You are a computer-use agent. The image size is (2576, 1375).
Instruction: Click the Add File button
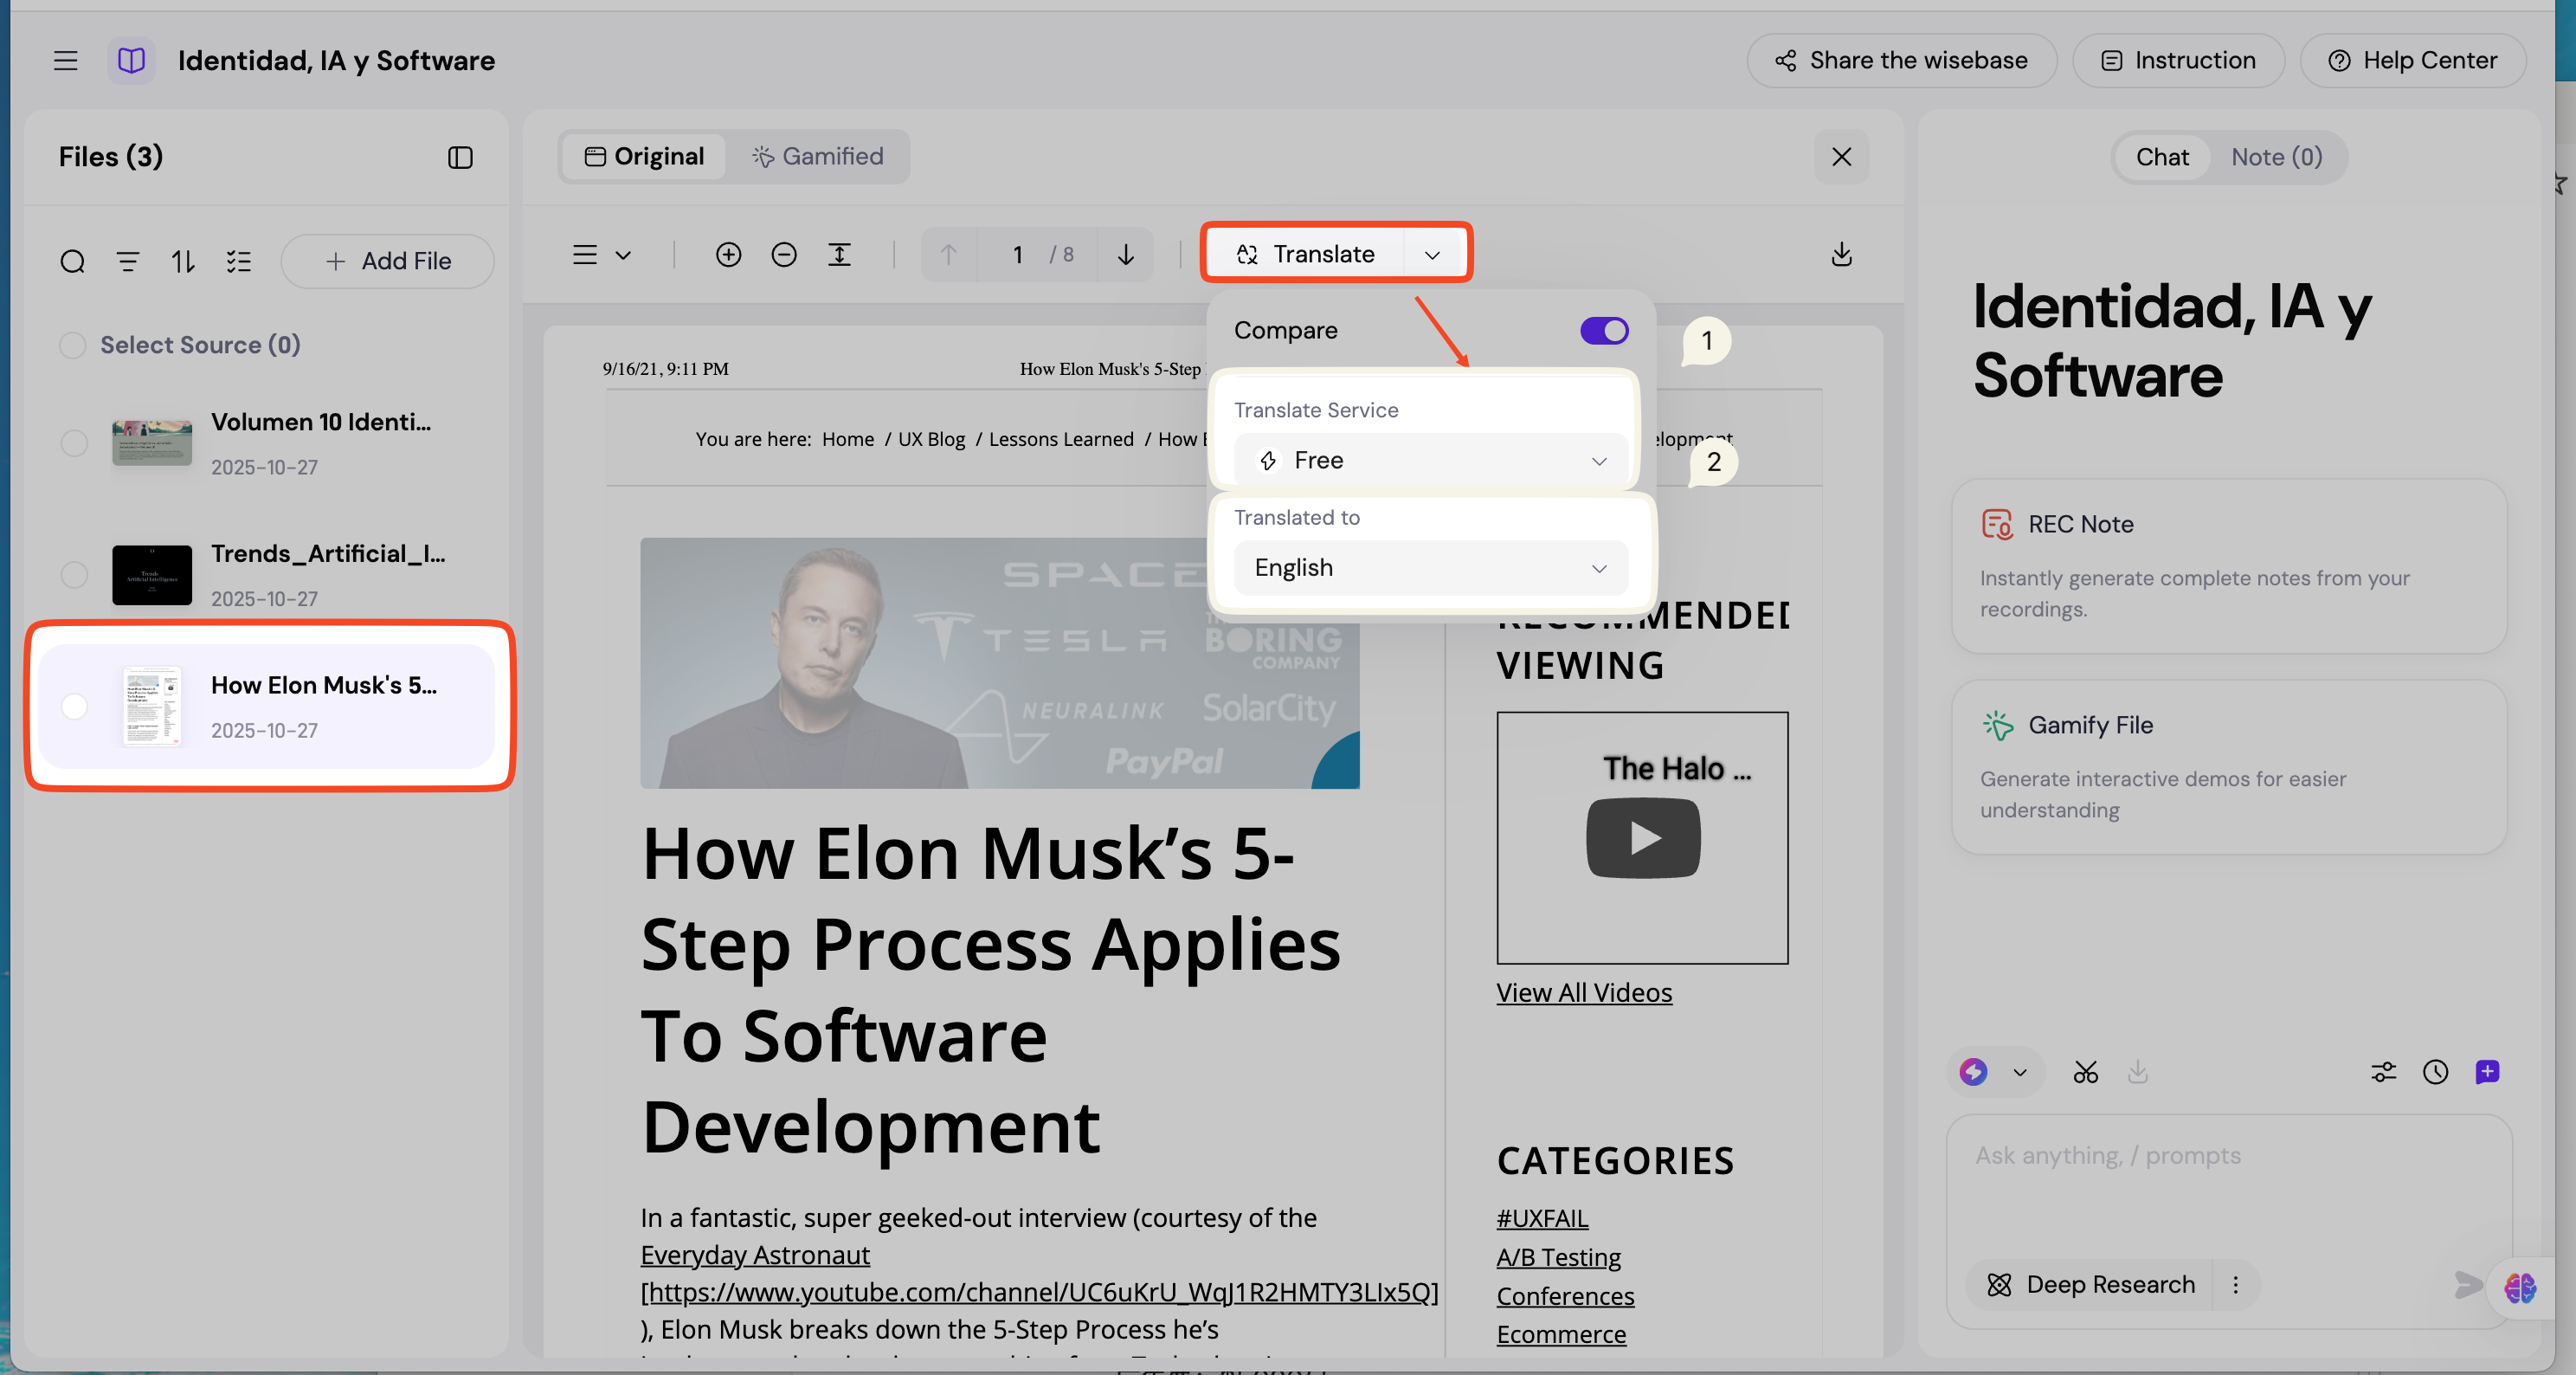pos(388,262)
